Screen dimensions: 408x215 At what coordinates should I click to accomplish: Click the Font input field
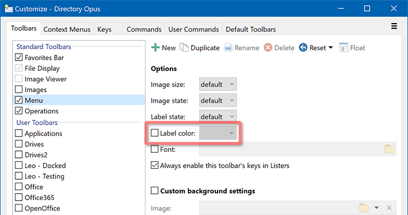tap(298, 149)
